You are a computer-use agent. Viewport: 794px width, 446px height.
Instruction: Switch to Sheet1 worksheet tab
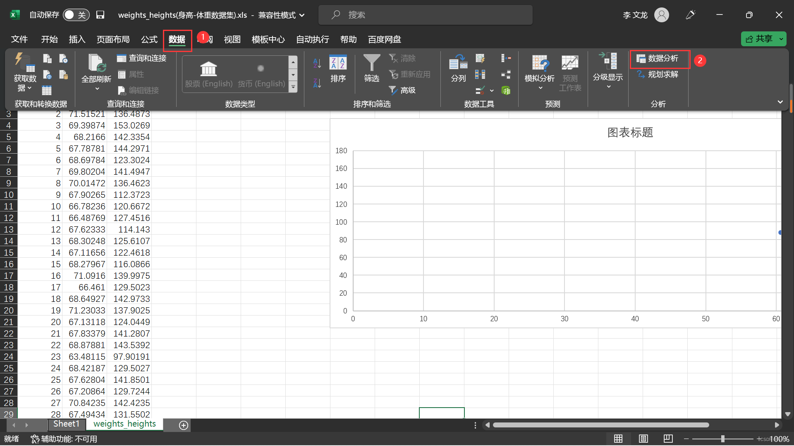66,424
